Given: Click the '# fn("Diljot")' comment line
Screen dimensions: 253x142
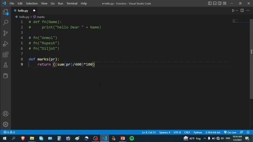Looking at the screenshot, I should click(44, 49).
